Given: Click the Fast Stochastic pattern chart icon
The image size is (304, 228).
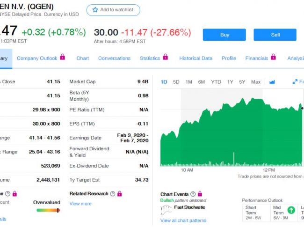Looking at the screenshot, I should pyautogui.click(x=166, y=210).
